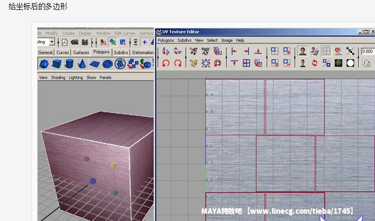Open the Window menu in Maya main window
Image resolution: width=375 pixels, height=221 pixels.
point(103,33)
